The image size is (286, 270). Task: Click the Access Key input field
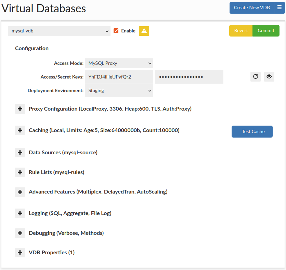pos(119,77)
